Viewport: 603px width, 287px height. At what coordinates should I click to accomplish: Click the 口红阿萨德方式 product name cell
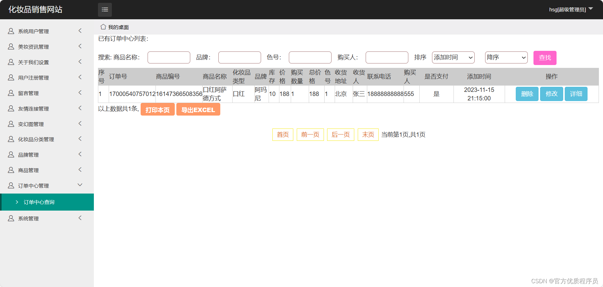coord(217,94)
